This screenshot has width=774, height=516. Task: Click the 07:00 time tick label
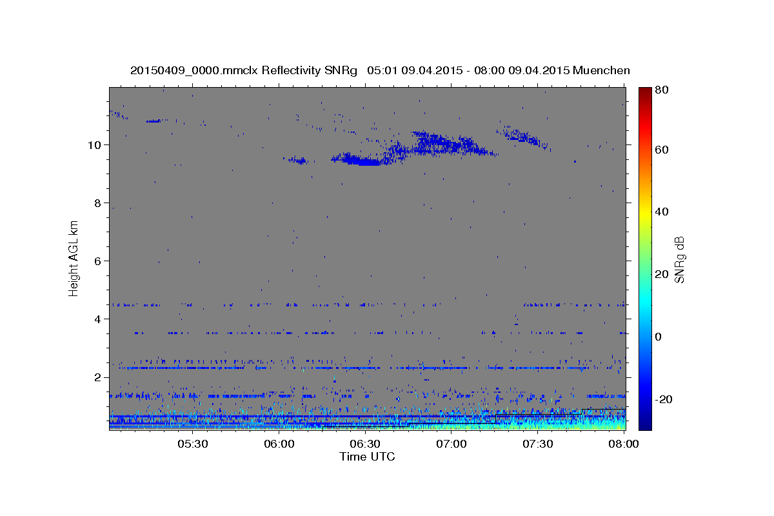(451, 444)
